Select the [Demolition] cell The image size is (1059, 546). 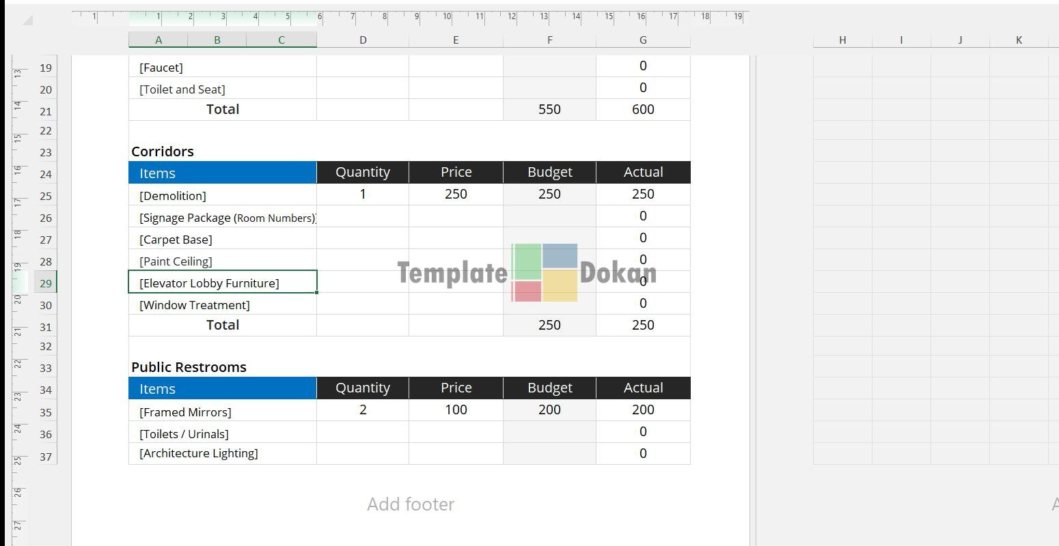(222, 196)
